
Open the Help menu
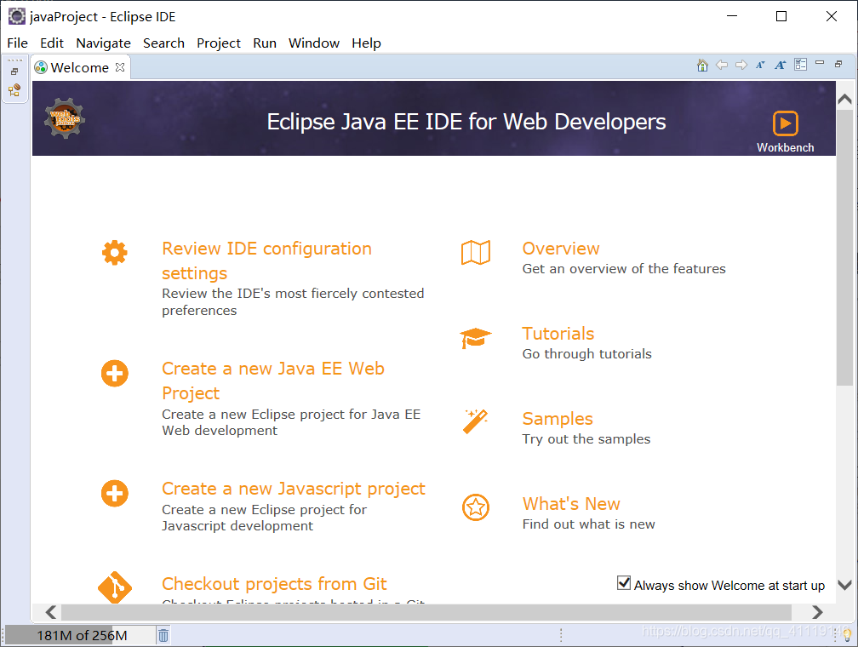coord(366,43)
